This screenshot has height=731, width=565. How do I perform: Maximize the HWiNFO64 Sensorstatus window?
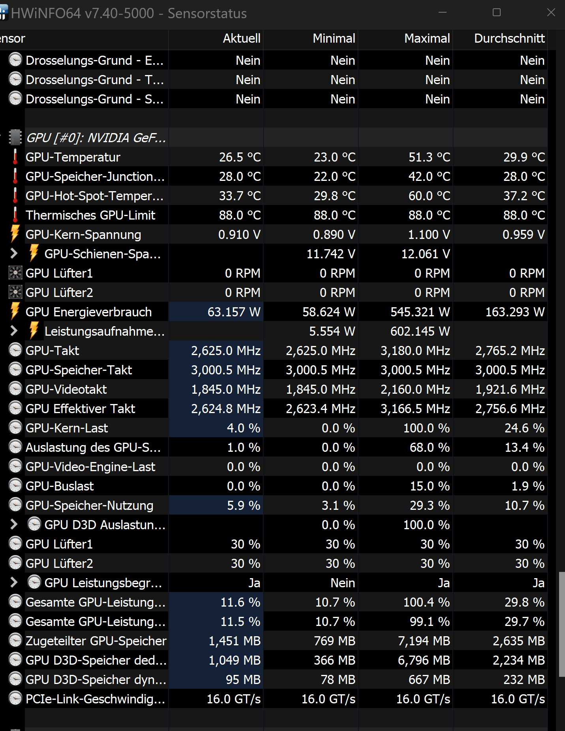click(x=497, y=13)
